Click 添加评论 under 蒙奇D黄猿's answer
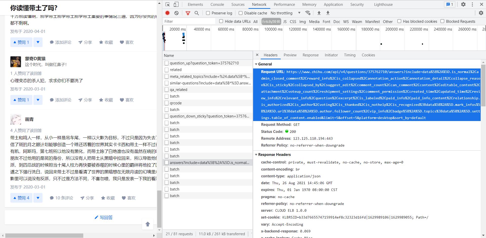The height and width of the screenshot is (238, 486). click(x=60, y=100)
